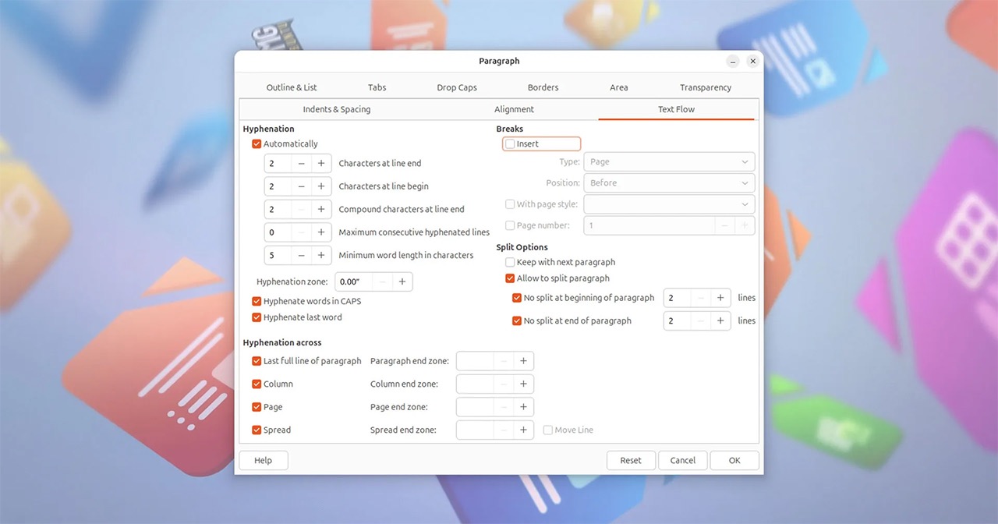Viewport: 998px width, 524px height.
Task: Toggle the Page hyphenation checkbox
Action: click(x=257, y=407)
